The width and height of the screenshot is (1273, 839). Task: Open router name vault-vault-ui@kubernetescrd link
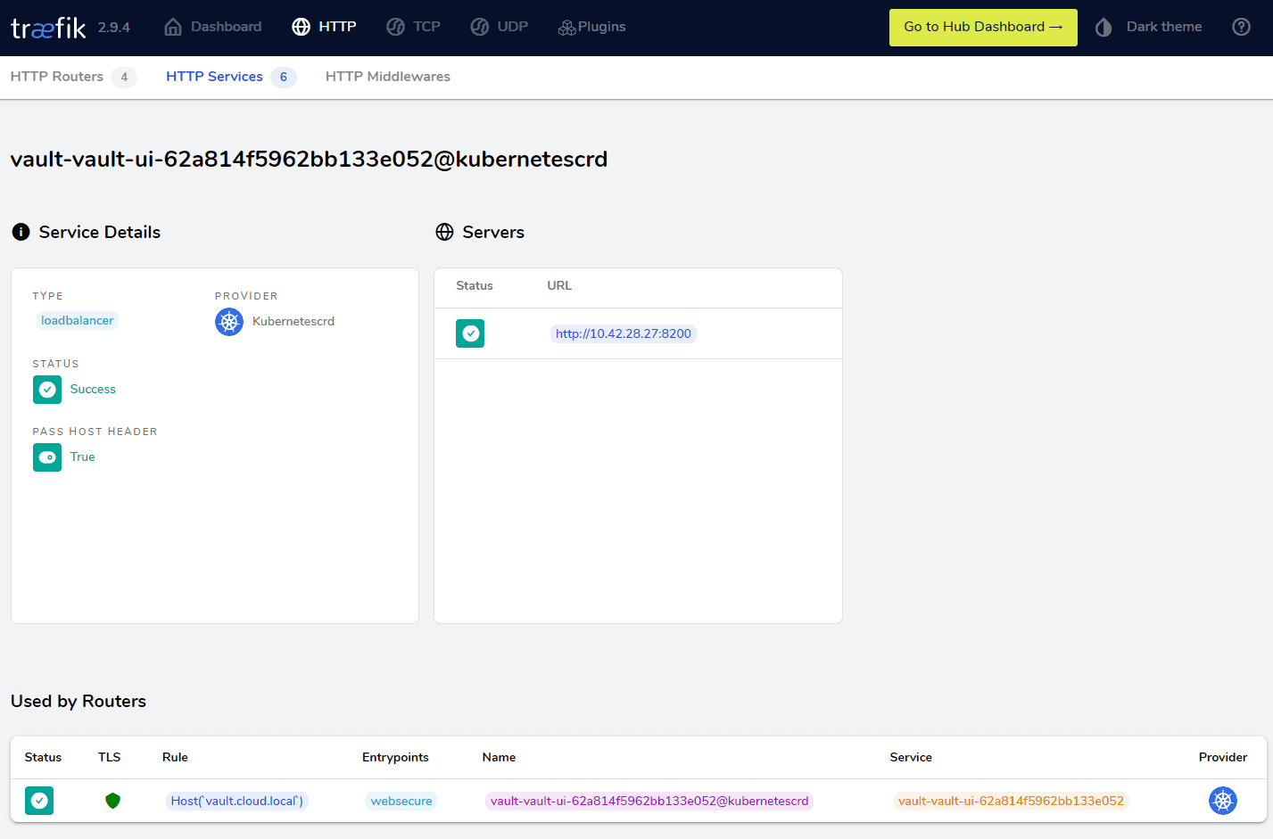coord(649,801)
